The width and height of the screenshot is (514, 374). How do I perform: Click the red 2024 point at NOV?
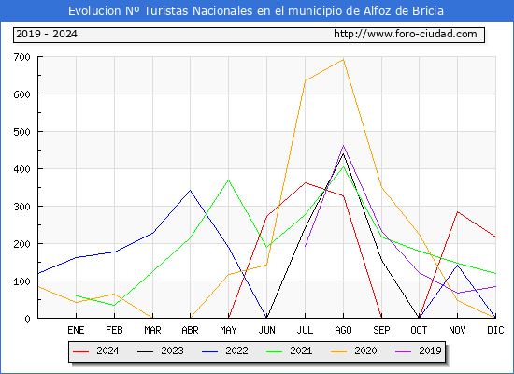(x=457, y=212)
